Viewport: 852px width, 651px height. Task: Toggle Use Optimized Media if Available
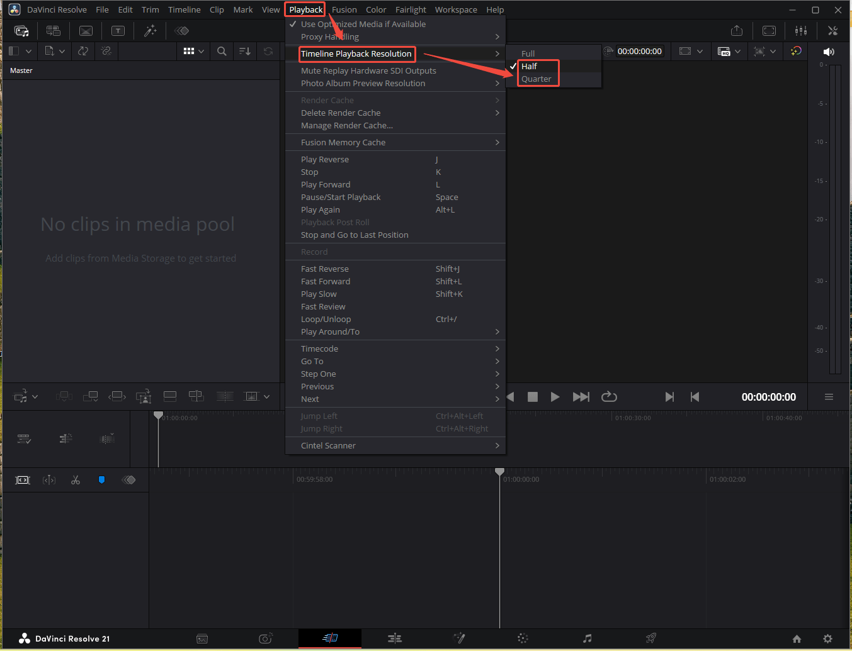click(x=395, y=24)
